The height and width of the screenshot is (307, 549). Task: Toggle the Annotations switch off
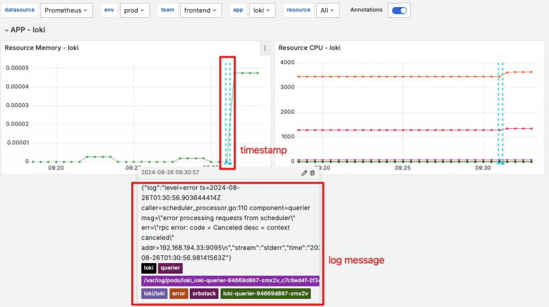(399, 11)
